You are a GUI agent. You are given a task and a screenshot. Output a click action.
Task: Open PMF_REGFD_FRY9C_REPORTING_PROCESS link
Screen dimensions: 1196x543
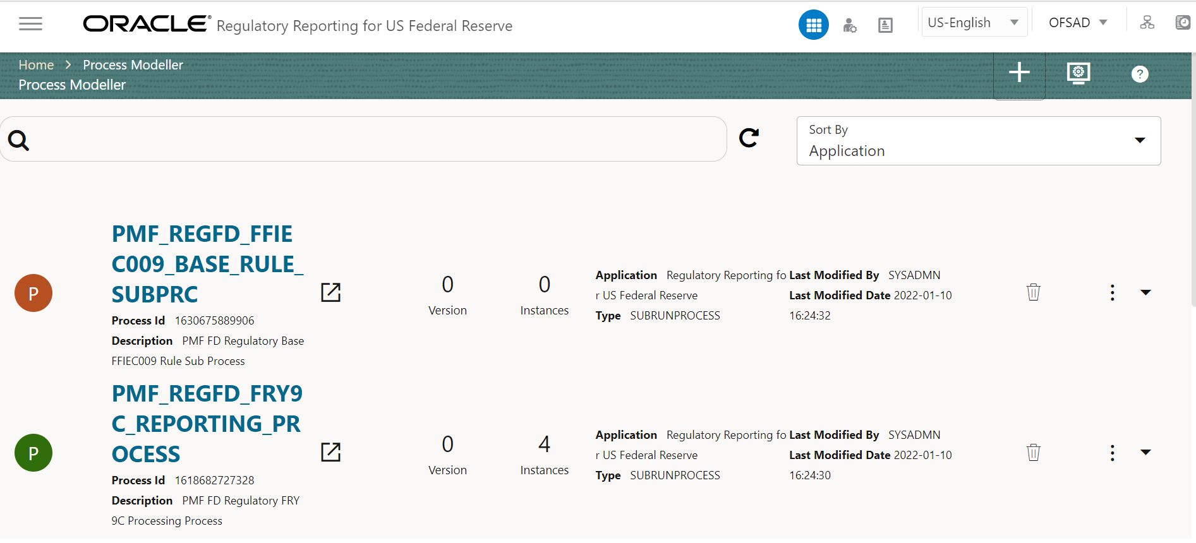click(x=207, y=424)
